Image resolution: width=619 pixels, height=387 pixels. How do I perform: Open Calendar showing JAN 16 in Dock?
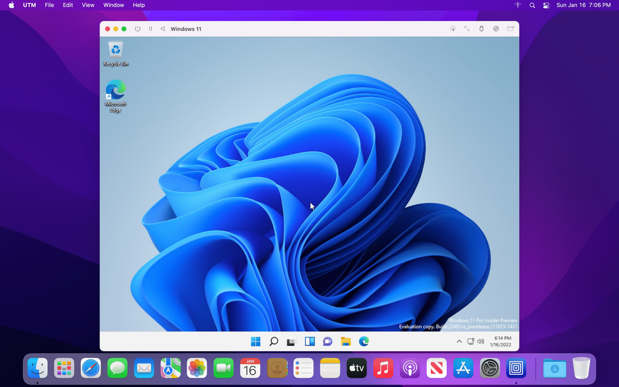(250, 368)
